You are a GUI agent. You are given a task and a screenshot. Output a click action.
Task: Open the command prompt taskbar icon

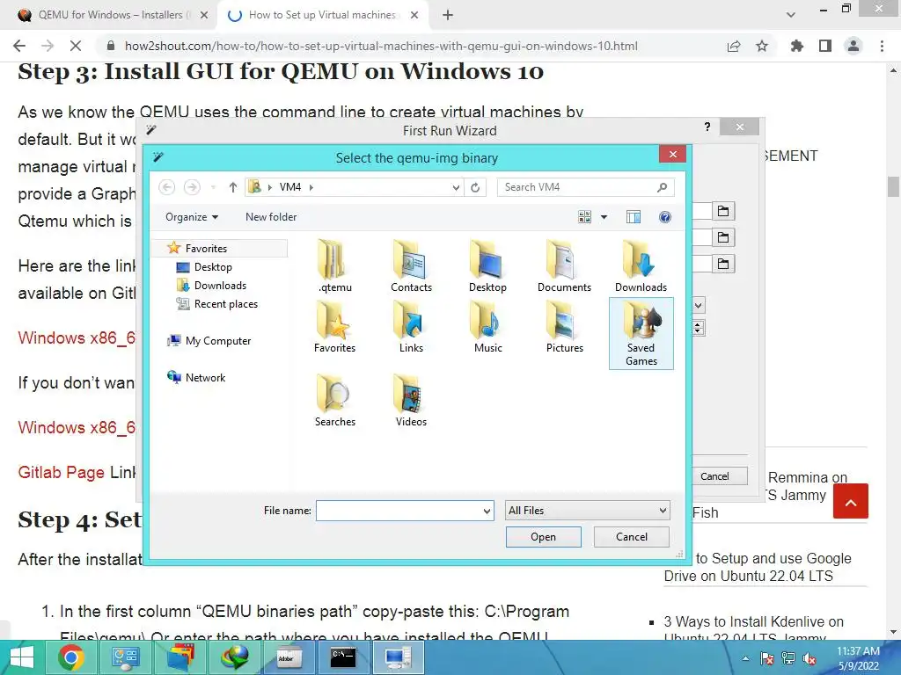click(343, 657)
